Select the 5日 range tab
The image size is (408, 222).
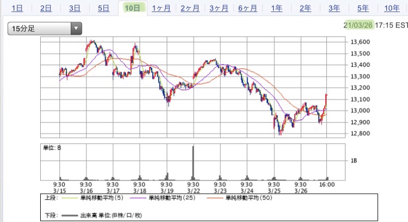pyautogui.click(x=103, y=8)
